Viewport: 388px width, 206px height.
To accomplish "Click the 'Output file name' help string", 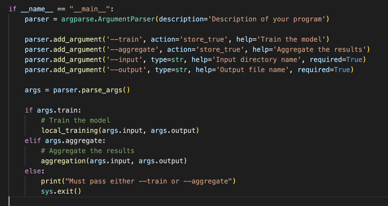I will 253,70.
